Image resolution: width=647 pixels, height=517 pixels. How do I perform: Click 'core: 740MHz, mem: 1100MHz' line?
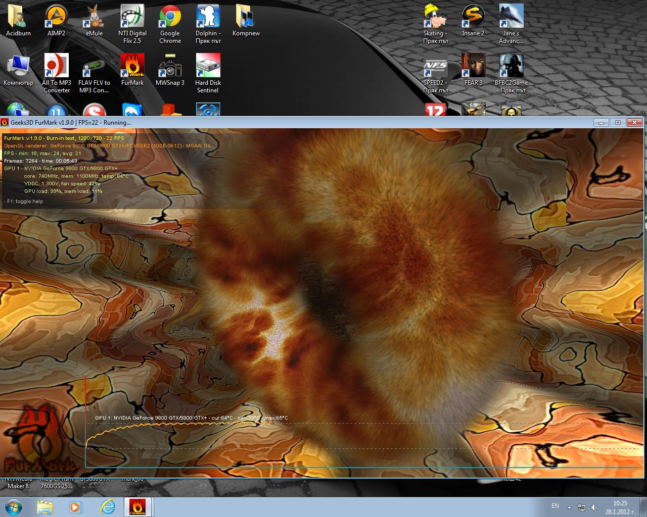pyautogui.click(x=76, y=176)
